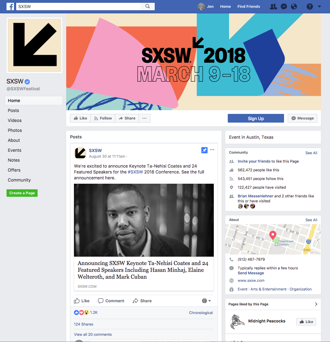The height and width of the screenshot is (342, 330).
Task: Click the SXSW profile picture thumbnail
Action: 34,45
